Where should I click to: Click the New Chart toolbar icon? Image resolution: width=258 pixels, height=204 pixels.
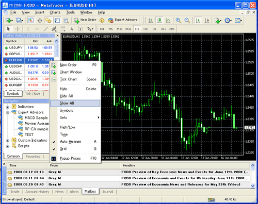(x=9, y=21)
